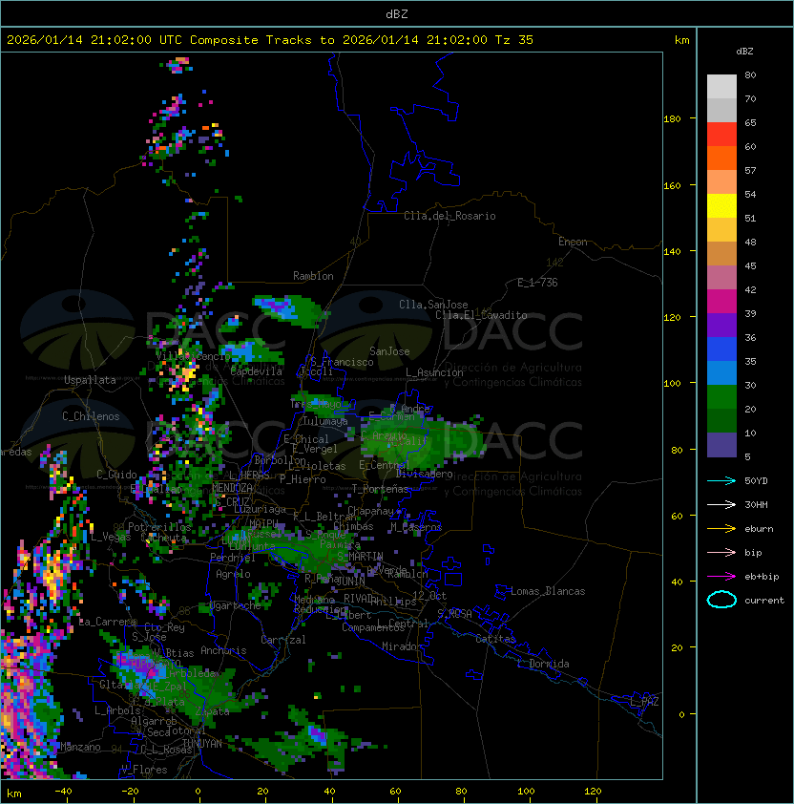Click the Potrerillos map label
The image size is (794, 804).
point(159,527)
